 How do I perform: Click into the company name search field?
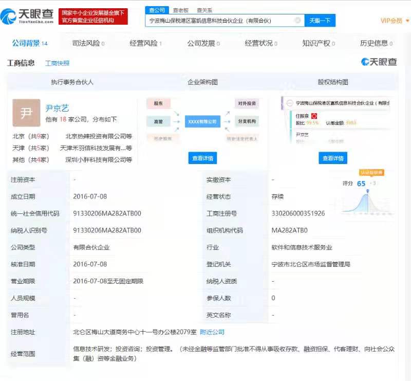(x=221, y=21)
